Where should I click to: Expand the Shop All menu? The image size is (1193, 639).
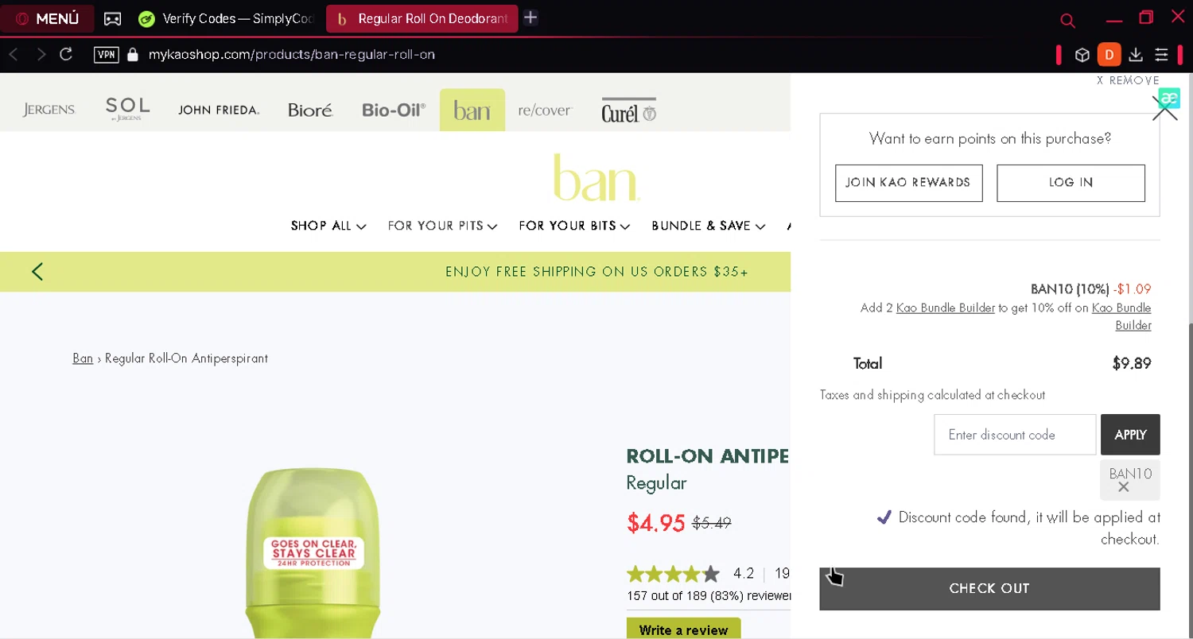[328, 226]
